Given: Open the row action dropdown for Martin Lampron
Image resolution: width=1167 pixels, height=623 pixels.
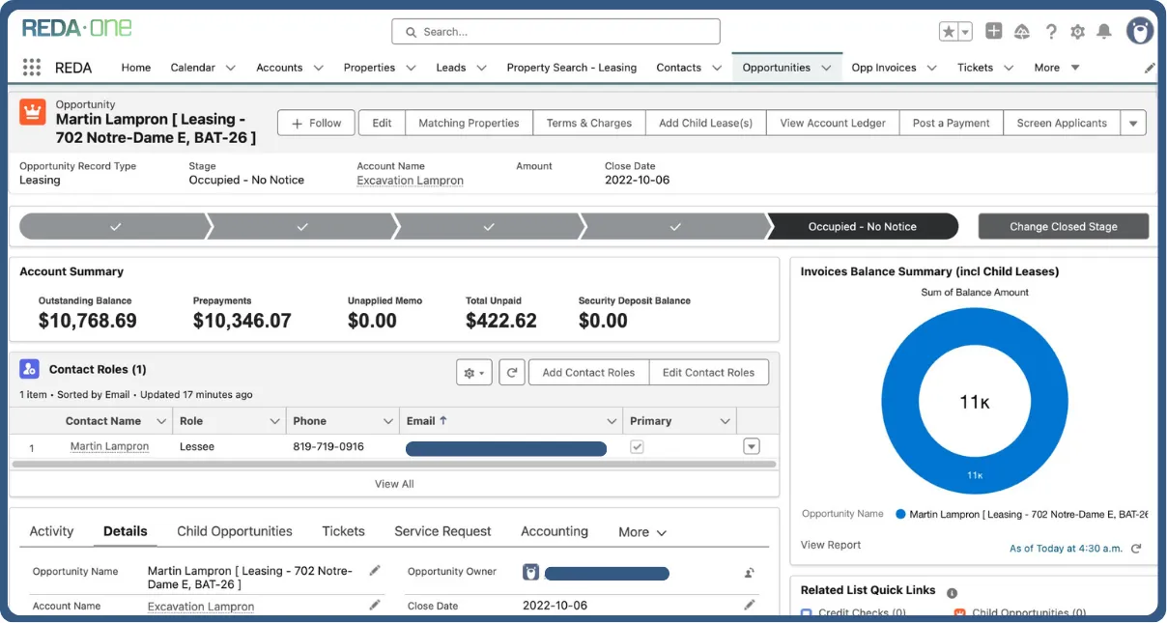Looking at the screenshot, I should pos(751,445).
